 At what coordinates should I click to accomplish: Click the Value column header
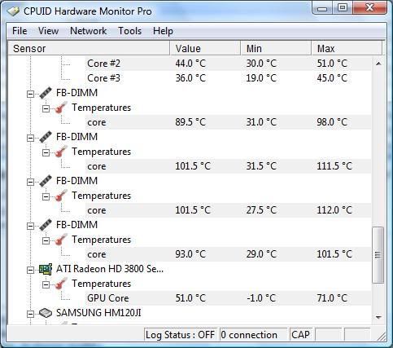pyautogui.click(x=205, y=48)
